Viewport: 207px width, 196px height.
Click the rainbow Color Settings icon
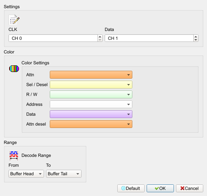point(14,69)
